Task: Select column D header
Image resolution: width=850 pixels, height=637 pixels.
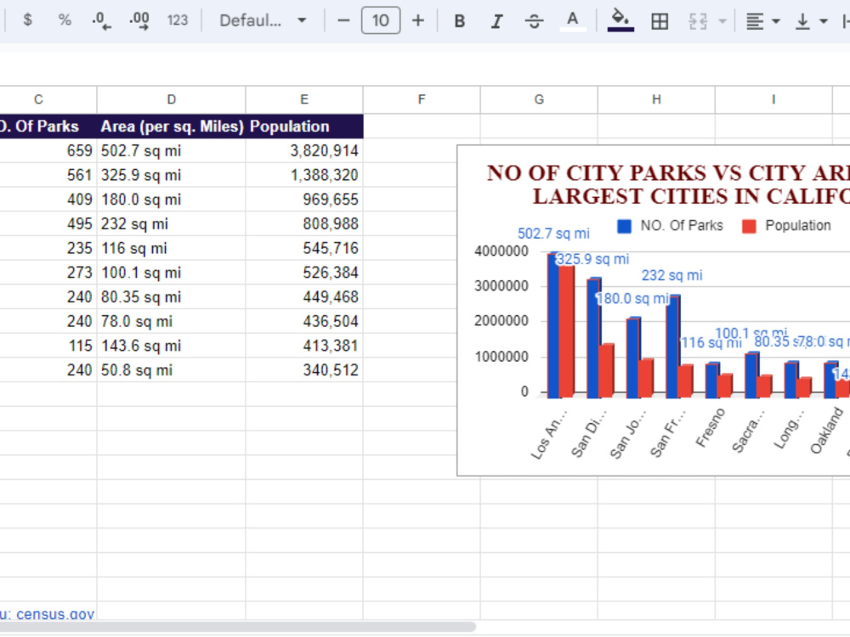Action: pyautogui.click(x=172, y=99)
